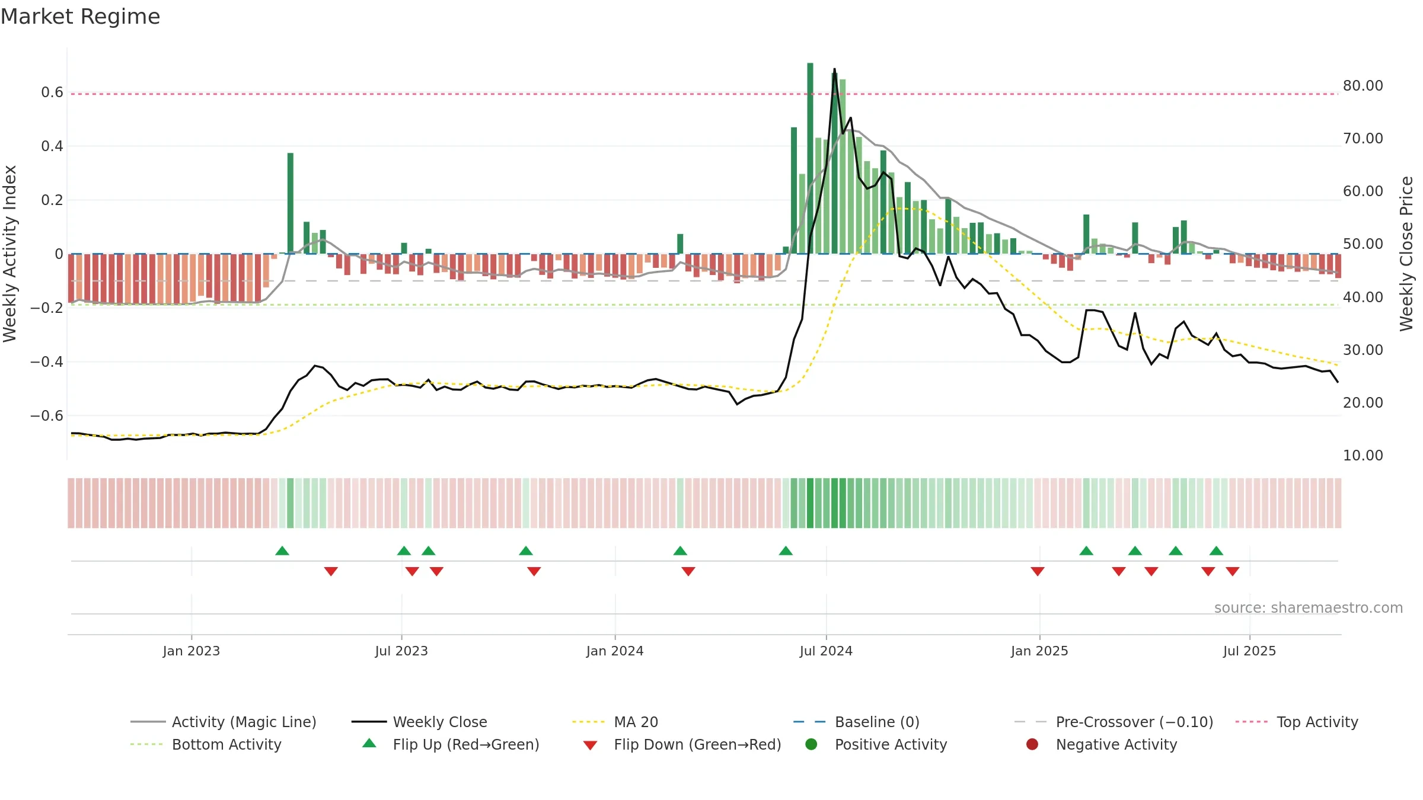The height and width of the screenshot is (800, 1423).
Task: Click the green flip-up triangle just before Jul 2024
Action: (x=786, y=551)
